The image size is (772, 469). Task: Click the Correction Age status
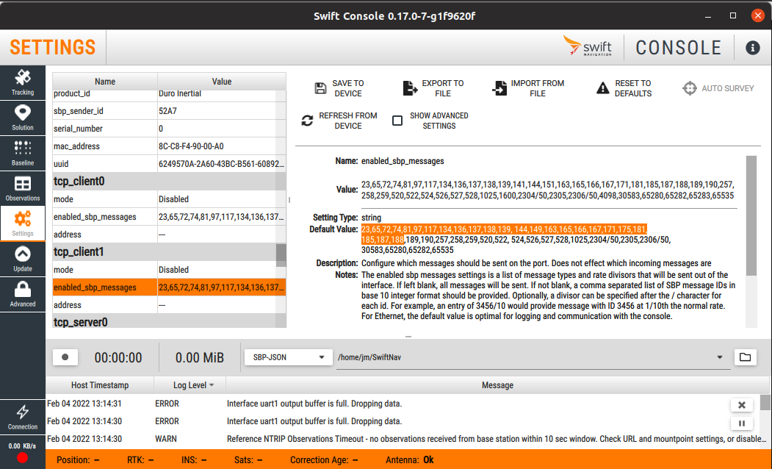(324, 460)
